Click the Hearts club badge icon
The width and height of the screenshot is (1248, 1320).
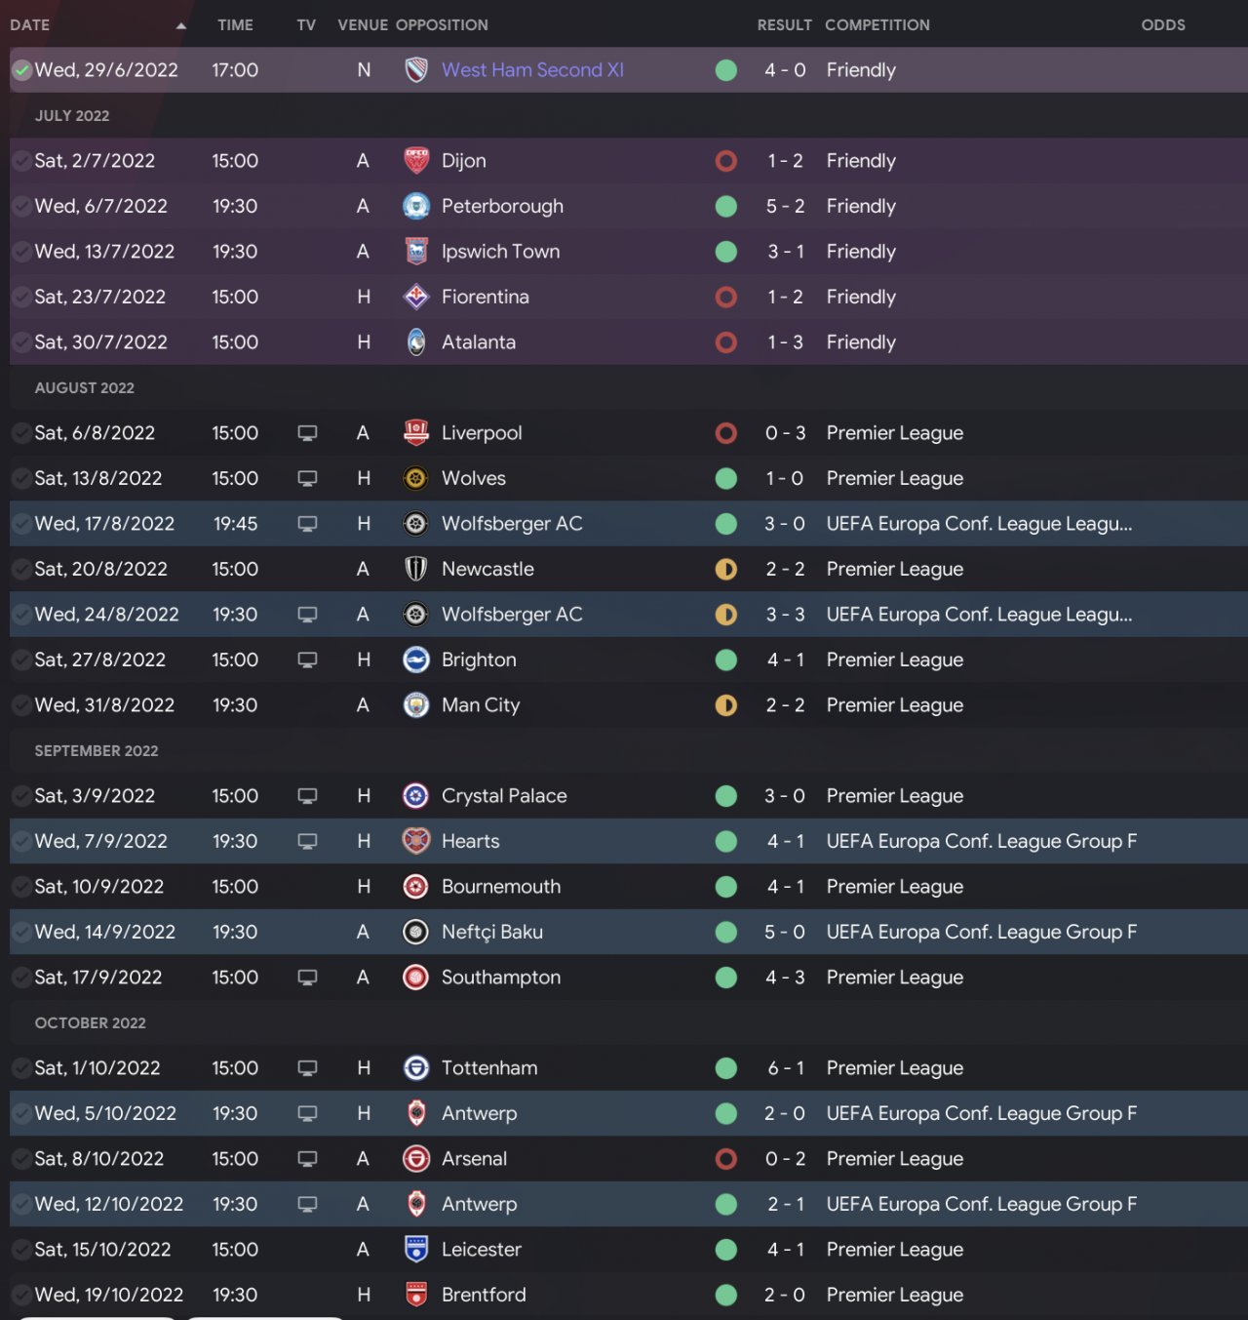pyautogui.click(x=416, y=841)
